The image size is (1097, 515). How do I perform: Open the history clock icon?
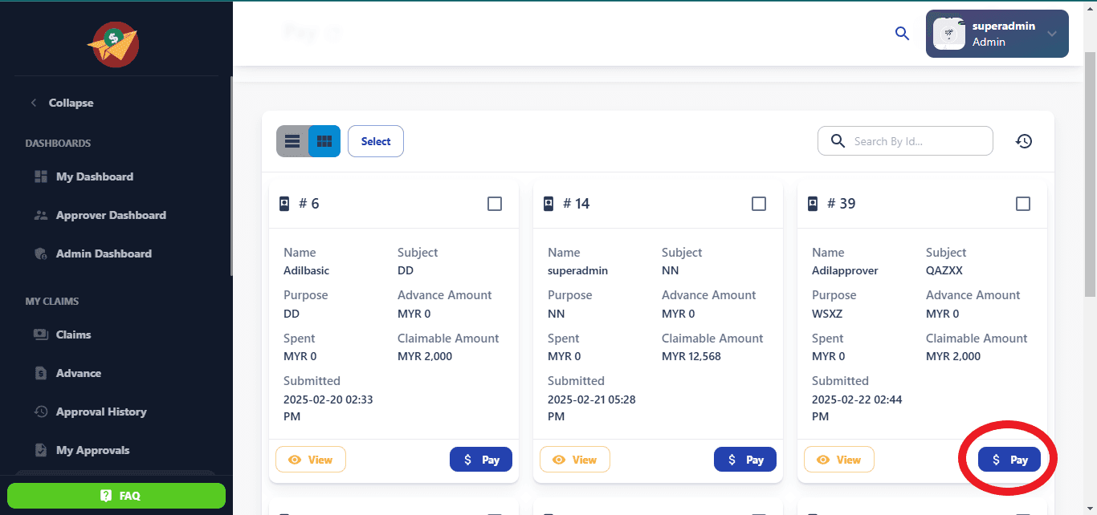(x=1023, y=141)
